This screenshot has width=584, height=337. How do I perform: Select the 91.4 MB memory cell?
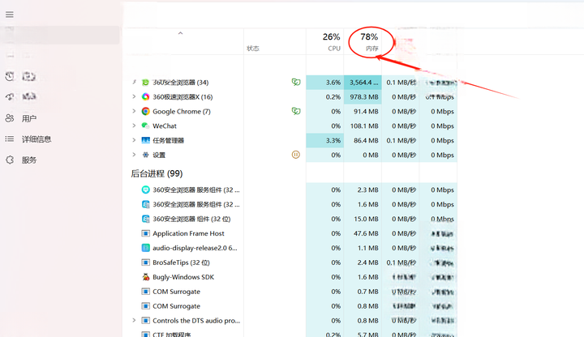coord(363,111)
